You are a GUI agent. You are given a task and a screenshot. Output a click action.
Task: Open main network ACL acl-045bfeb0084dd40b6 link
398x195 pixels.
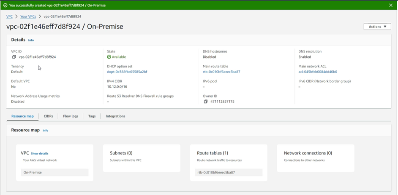pyautogui.click(x=318, y=72)
